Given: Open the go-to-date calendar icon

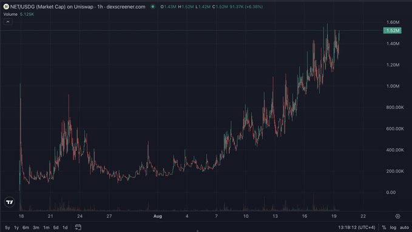Looking at the screenshot, I should click(78, 227).
